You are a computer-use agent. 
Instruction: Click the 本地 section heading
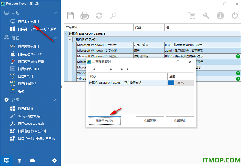pyautogui.click(x=15, y=13)
